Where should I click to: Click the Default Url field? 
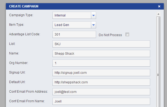(101, 82)
